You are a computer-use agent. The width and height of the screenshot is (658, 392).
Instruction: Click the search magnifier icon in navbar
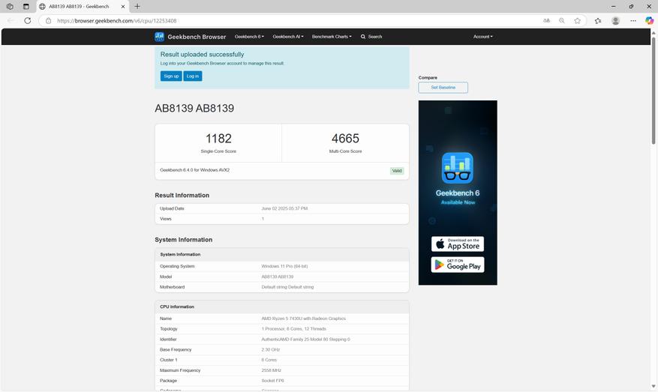point(363,37)
